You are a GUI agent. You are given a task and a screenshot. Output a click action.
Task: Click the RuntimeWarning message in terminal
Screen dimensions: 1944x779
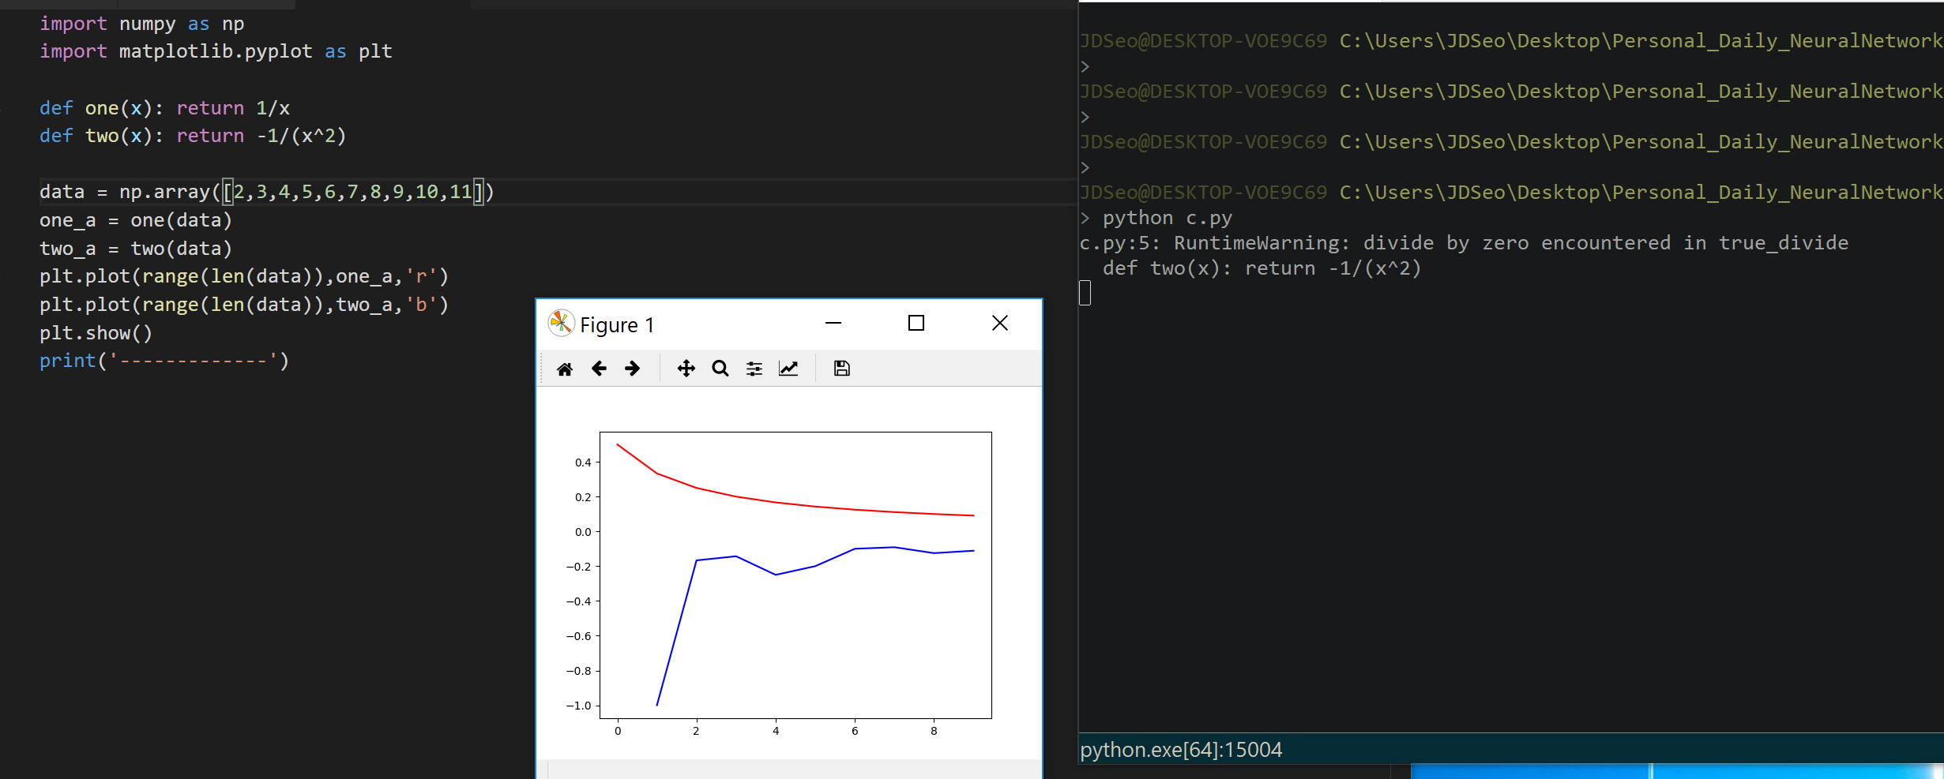(1464, 243)
